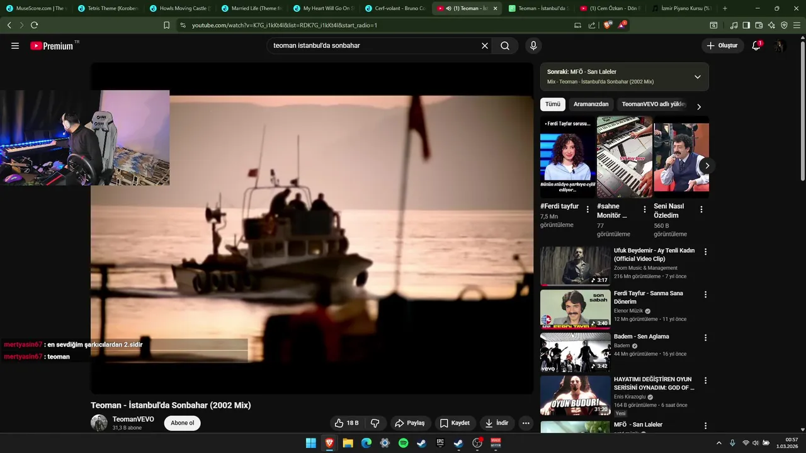
Task: Advance shorts shelf with next arrow
Action: click(x=707, y=165)
